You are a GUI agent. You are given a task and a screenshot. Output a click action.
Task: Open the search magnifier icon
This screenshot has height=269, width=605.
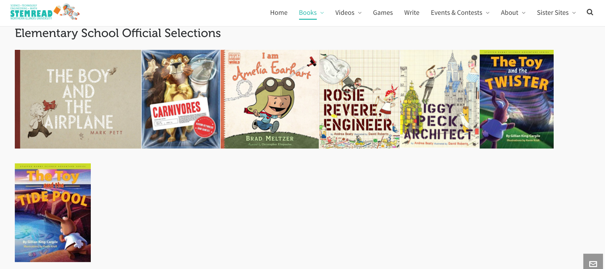pyautogui.click(x=590, y=12)
